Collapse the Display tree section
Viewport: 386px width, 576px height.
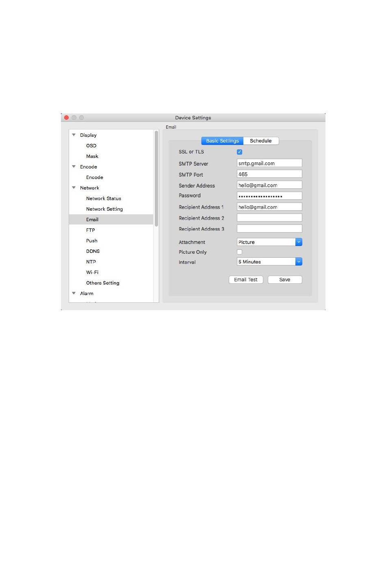[74, 135]
